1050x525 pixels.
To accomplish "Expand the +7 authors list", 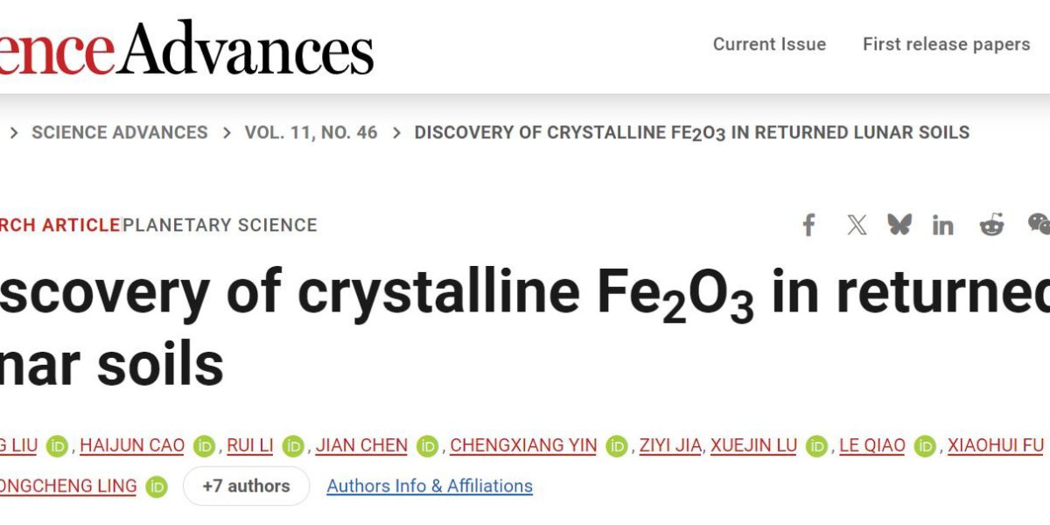I will point(246,486).
